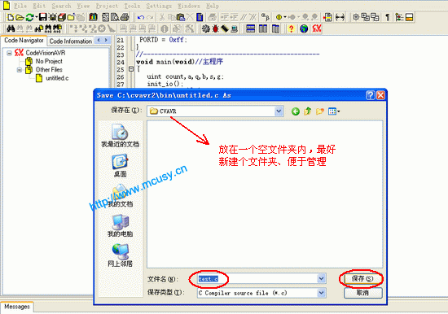Screen dimensions: 448x314
Task: Open the Views menu icon in Save dialog
Action: pyautogui.click(x=334, y=111)
